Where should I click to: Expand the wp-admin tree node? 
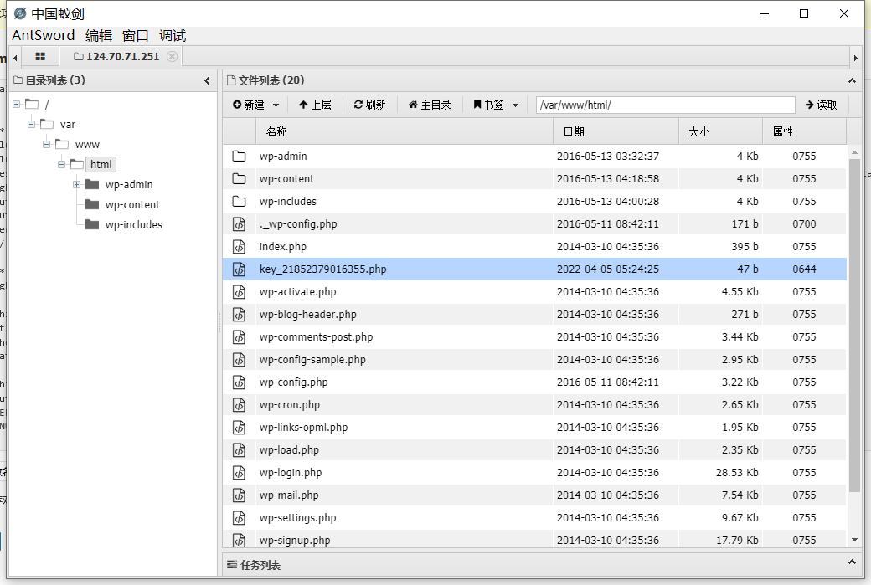[x=77, y=184]
